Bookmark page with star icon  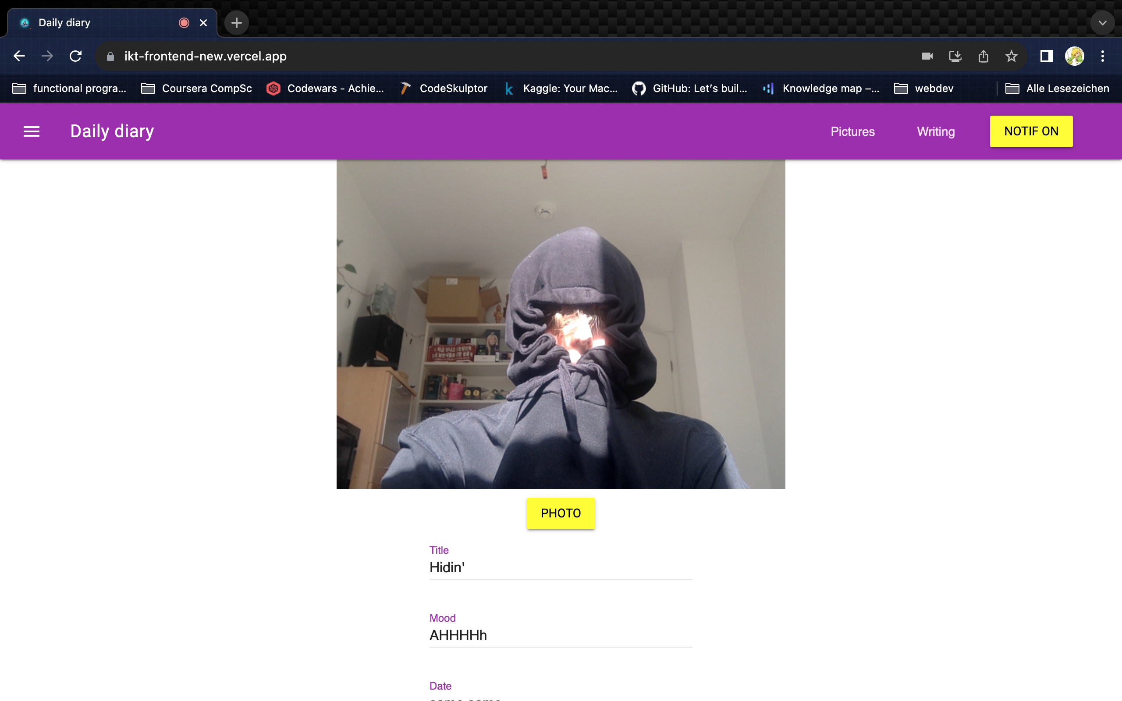click(x=1011, y=56)
